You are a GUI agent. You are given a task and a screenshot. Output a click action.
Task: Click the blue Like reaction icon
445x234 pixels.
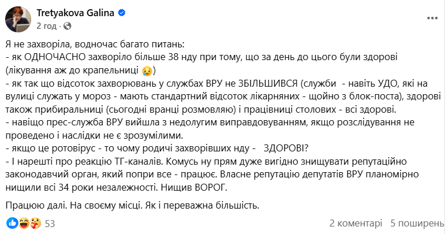click(11, 223)
